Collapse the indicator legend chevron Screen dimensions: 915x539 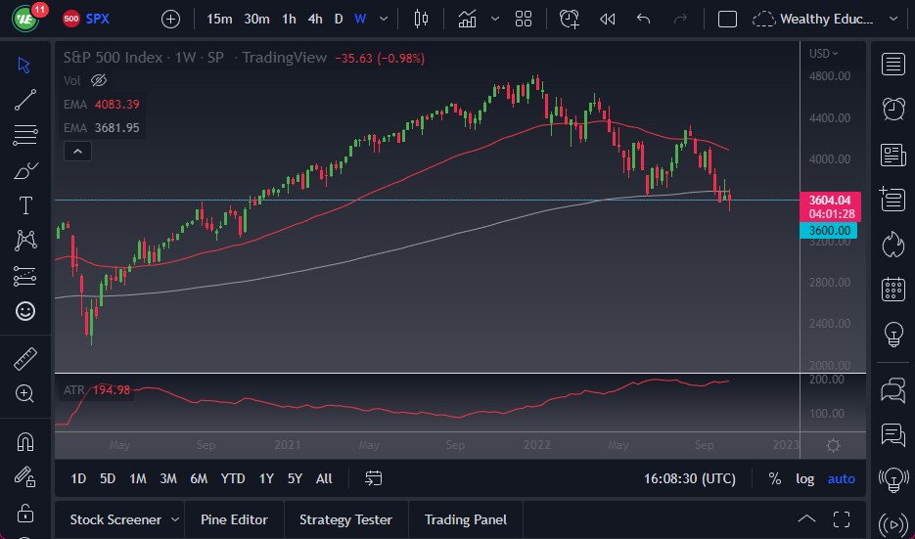[x=76, y=151]
